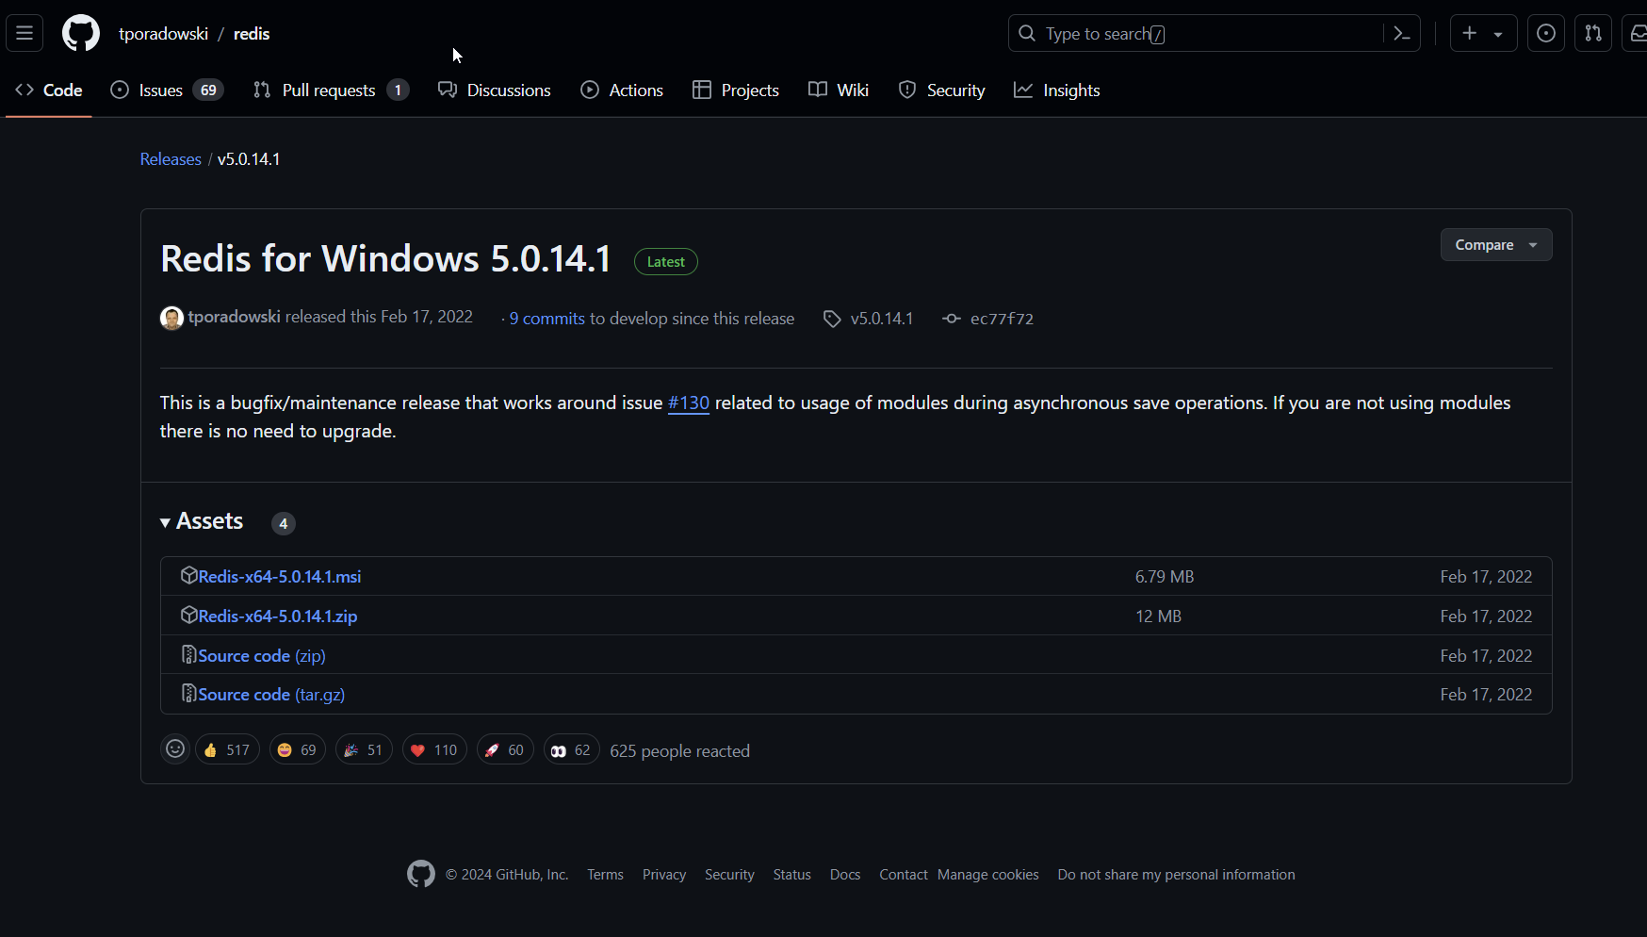Screen dimensions: 1647x937
Task: Switch to the Issues tab
Action: 167,90
